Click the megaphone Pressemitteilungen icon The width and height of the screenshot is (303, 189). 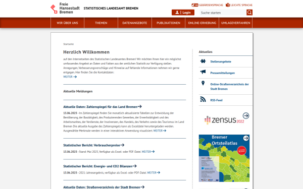coord(203,72)
